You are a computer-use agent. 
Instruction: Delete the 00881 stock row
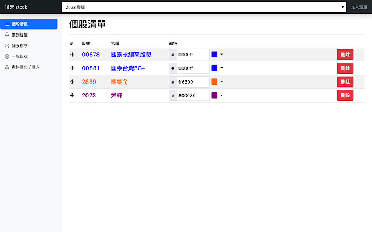point(345,68)
